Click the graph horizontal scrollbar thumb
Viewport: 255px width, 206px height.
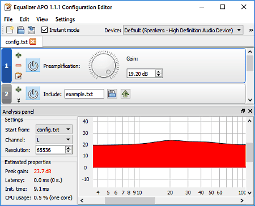point(130,200)
